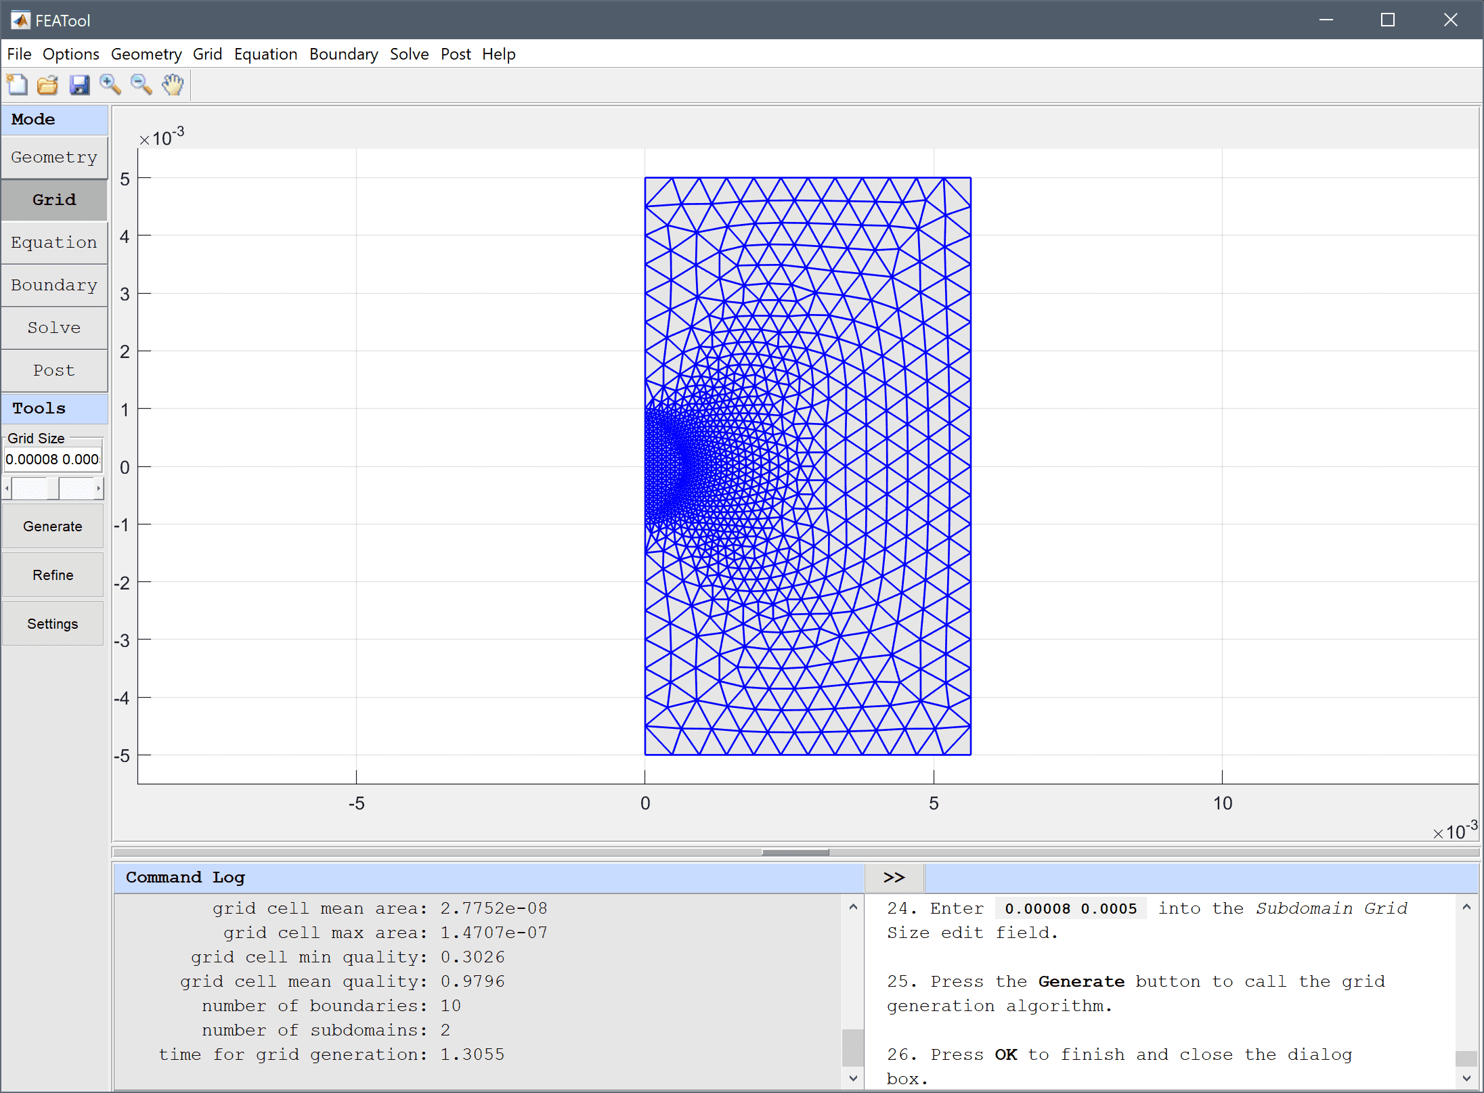1484x1093 pixels.
Task: Click the Grid Size slider track
Action: point(53,488)
